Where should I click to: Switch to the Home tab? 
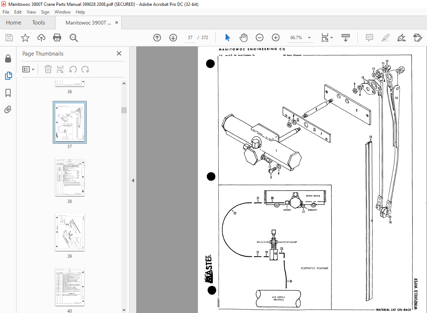click(x=14, y=23)
